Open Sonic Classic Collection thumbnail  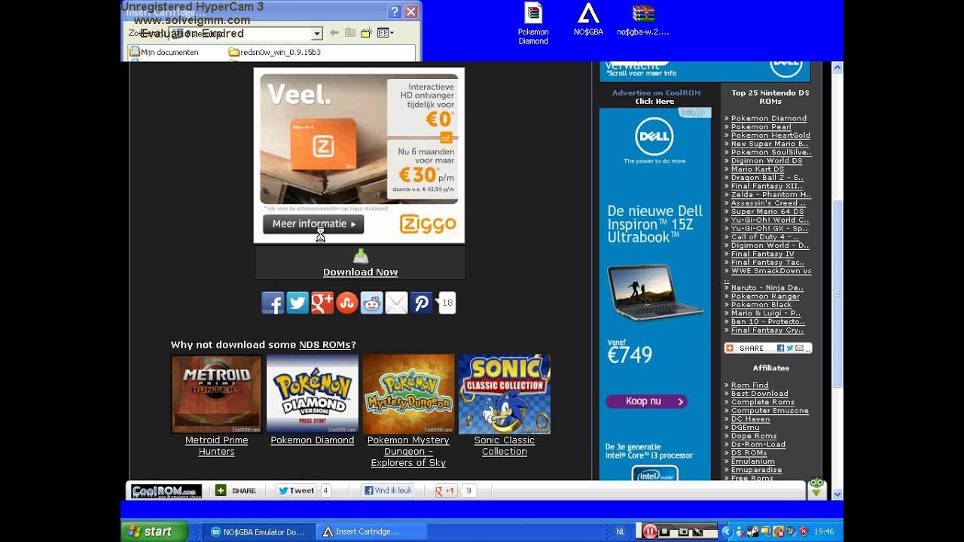point(505,394)
